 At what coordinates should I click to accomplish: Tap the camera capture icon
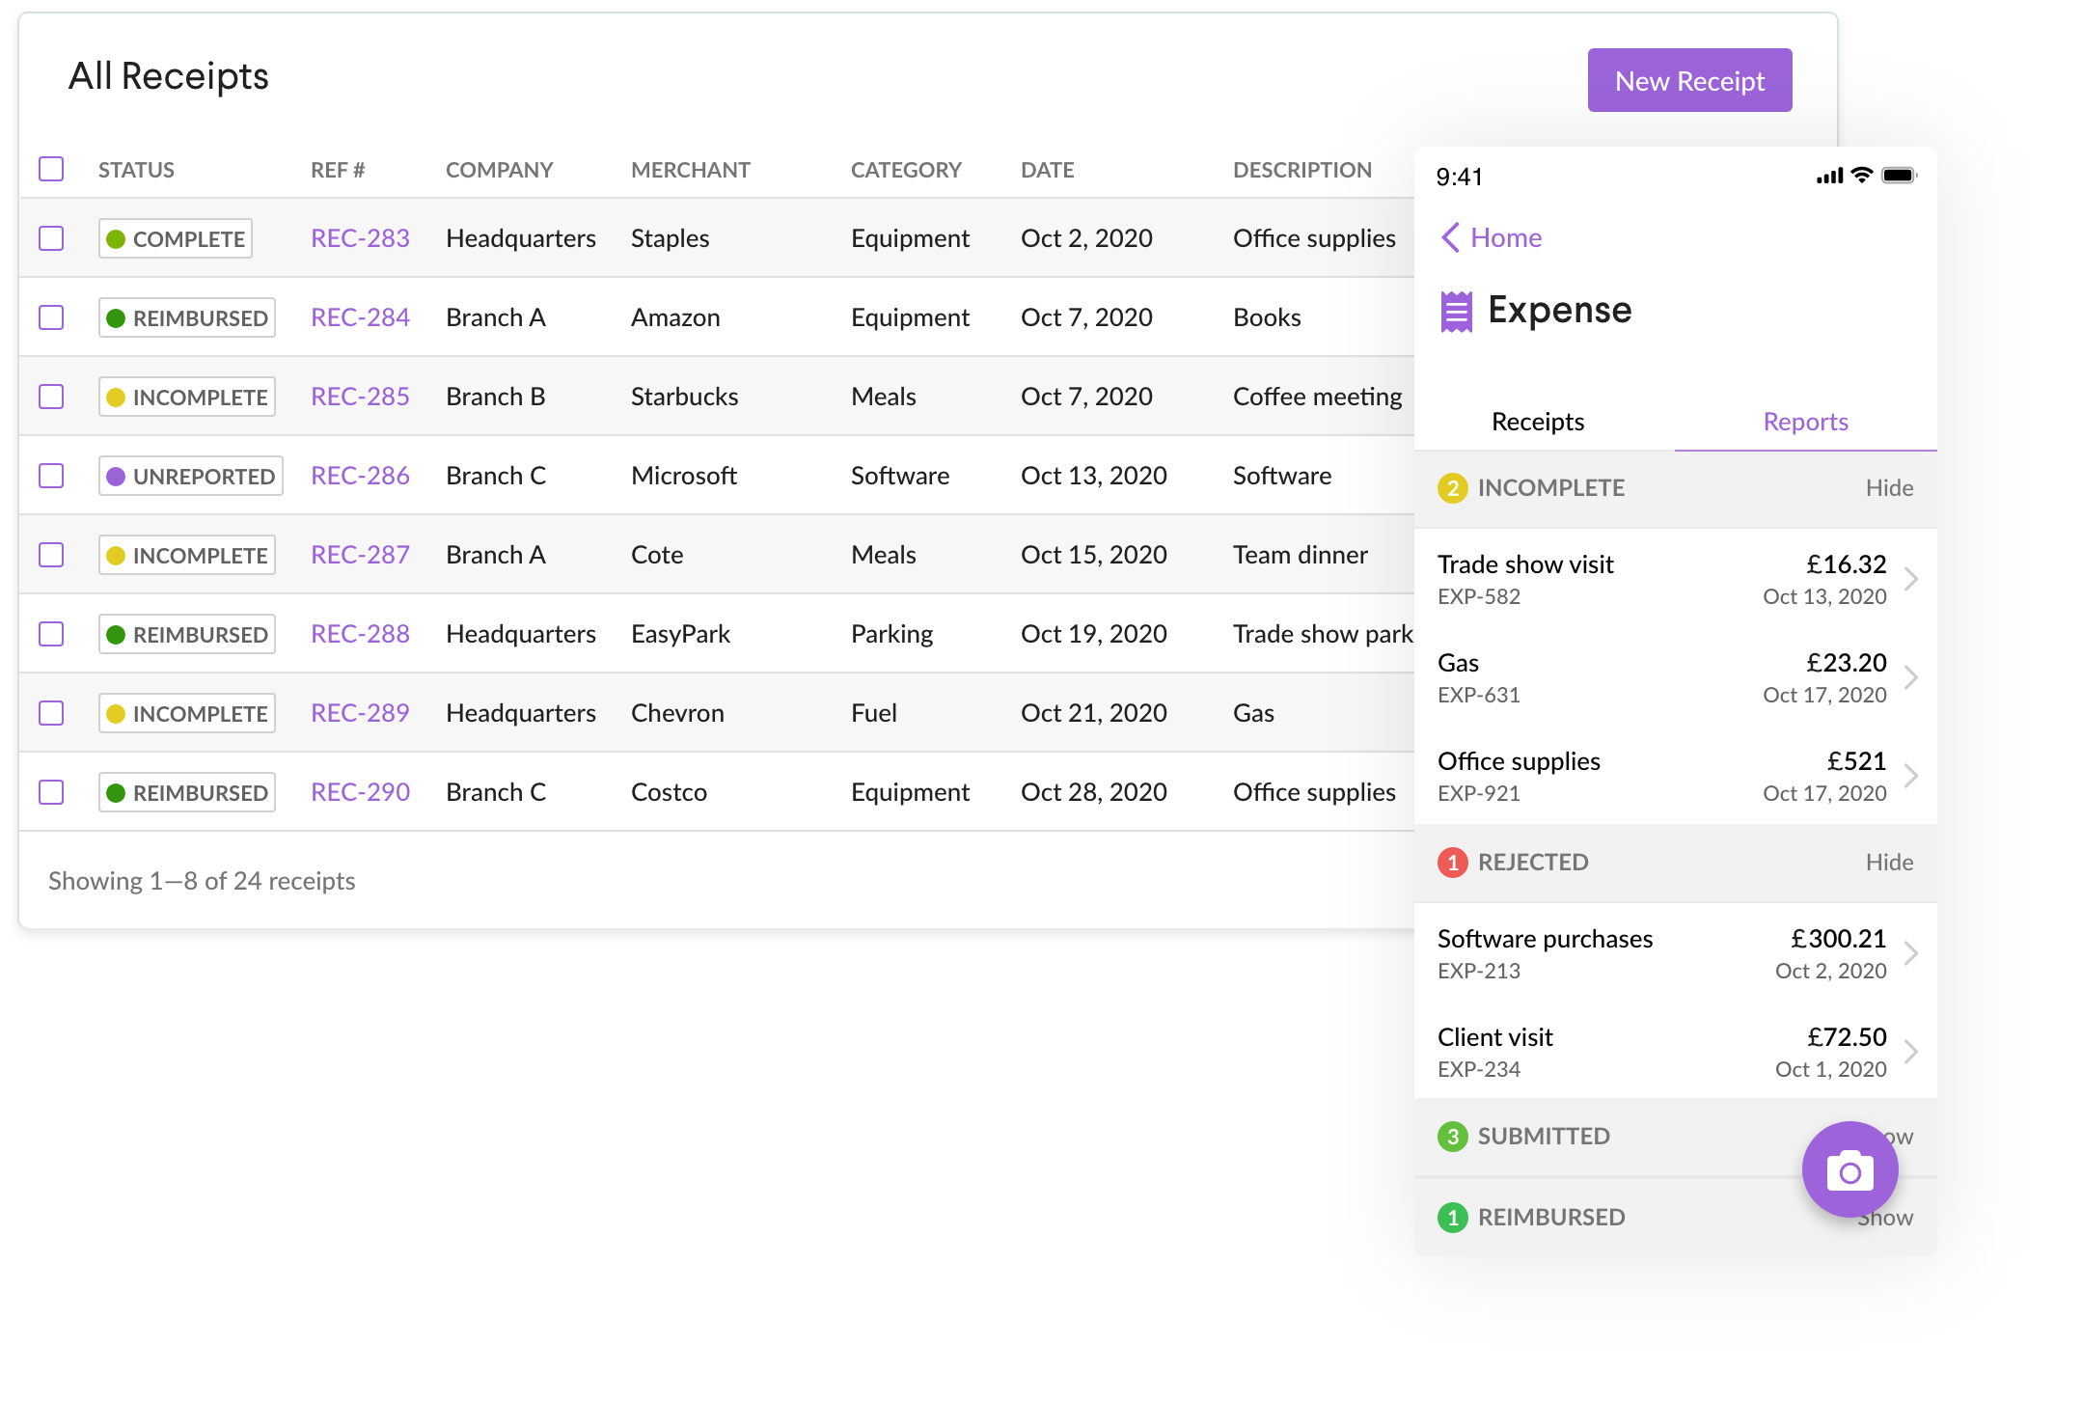1849,1169
